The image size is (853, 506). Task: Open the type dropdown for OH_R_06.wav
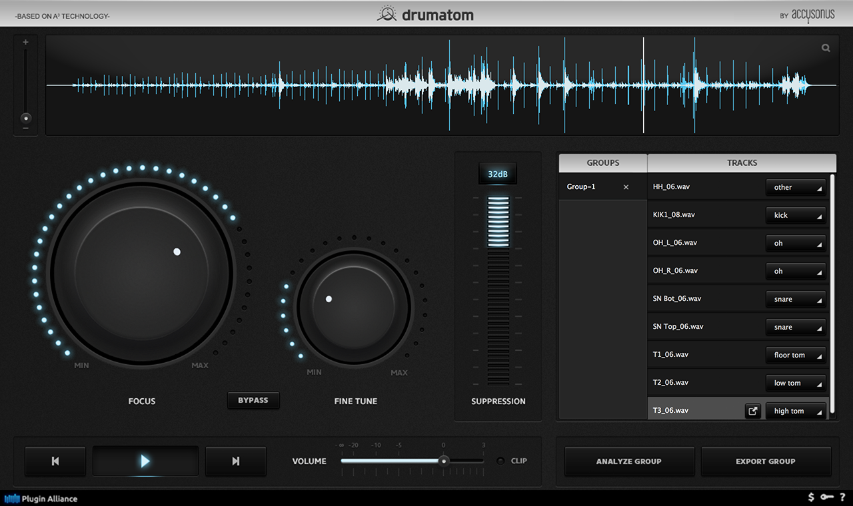796,271
